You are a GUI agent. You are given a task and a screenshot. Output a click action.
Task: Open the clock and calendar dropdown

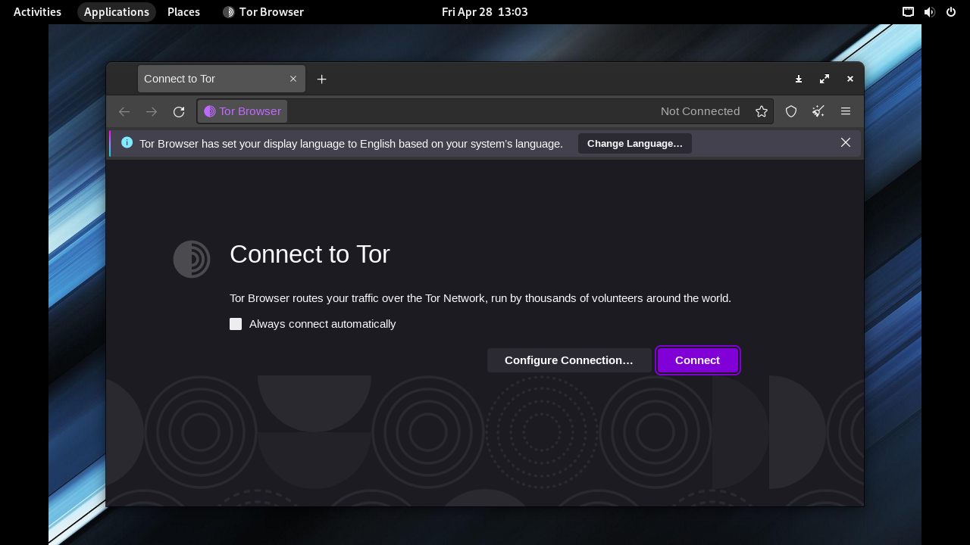(x=484, y=12)
